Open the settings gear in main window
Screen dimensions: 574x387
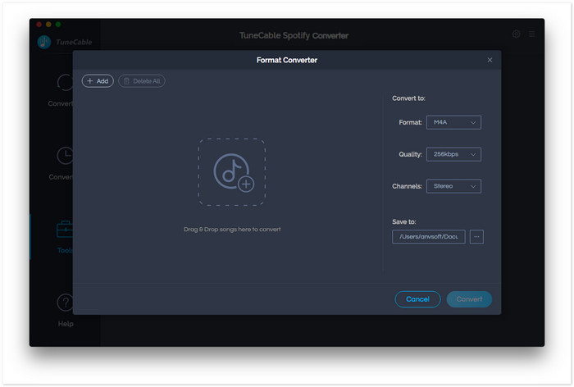point(516,34)
